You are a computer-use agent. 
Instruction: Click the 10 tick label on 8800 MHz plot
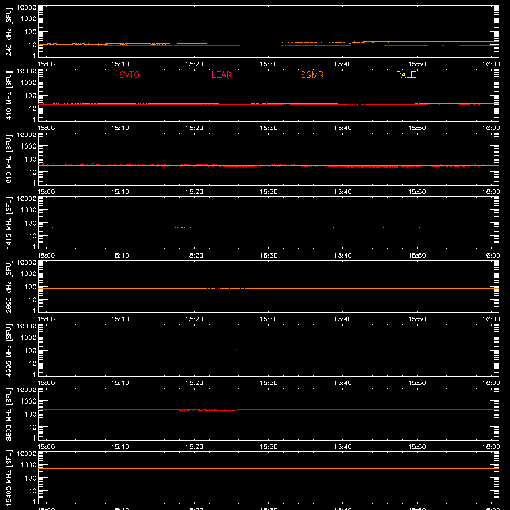pyautogui.click(x=33, y=427)
